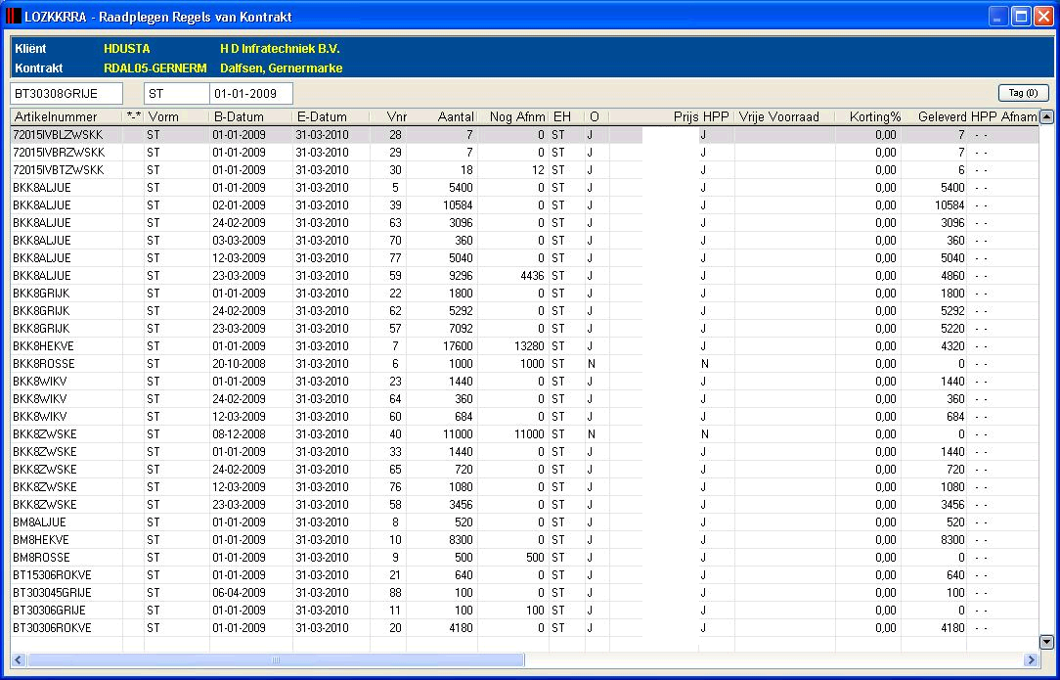Click the Vrije Voorraad column header
This screenshot has width=1060, height=680.
point(785,117)
